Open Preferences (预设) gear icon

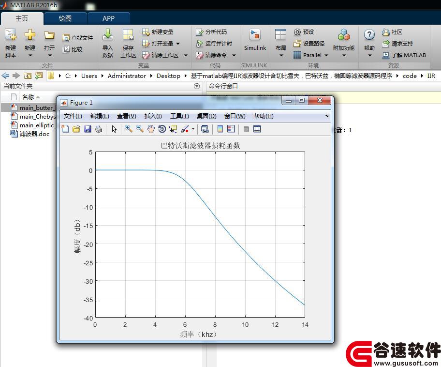(x=297, y=32)
